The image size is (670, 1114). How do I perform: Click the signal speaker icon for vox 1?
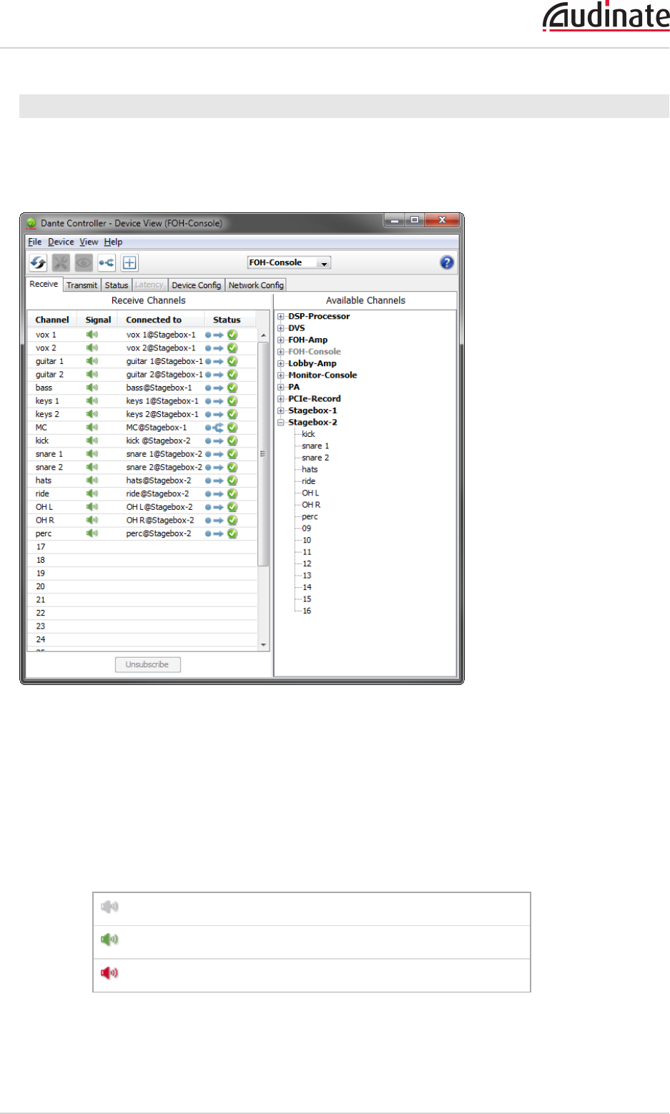pyautogui.click(x=92, y=335)
